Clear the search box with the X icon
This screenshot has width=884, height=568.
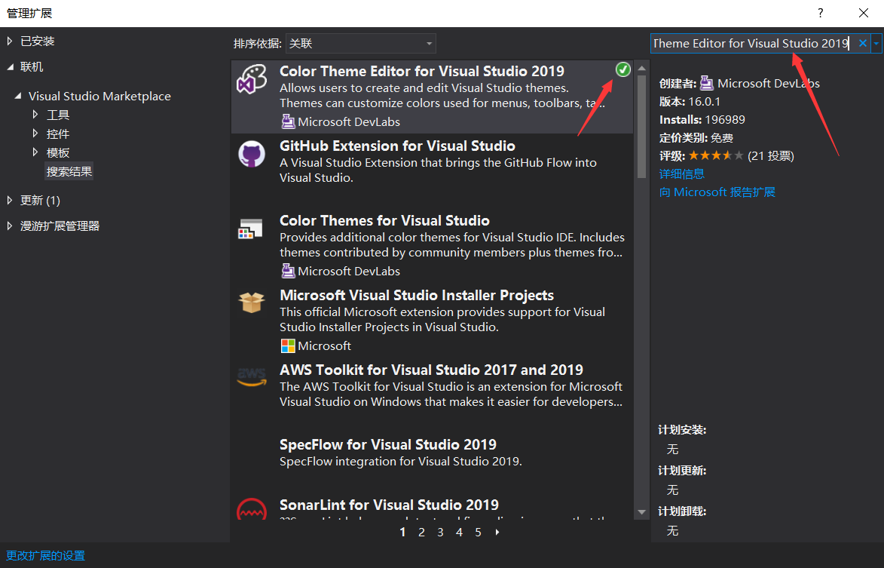tap(861, 43)
